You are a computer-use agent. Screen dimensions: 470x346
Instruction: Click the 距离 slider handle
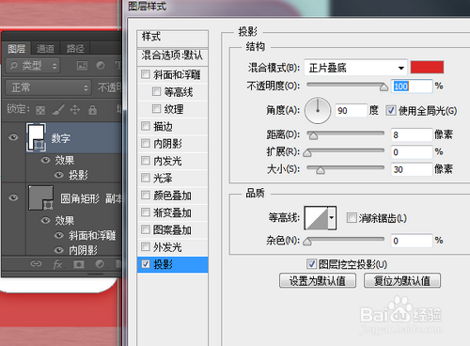pyautogui.click(x=313, y=135)
